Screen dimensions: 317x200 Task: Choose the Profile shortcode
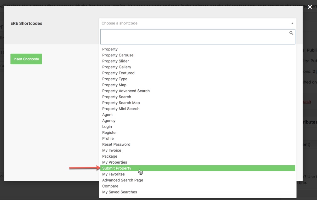(198, 138)
